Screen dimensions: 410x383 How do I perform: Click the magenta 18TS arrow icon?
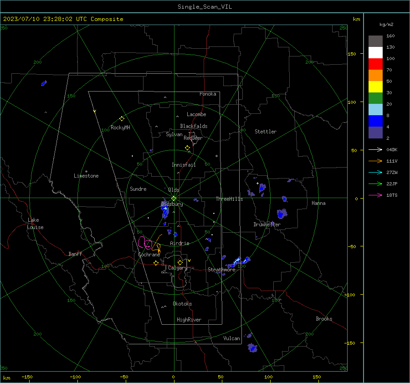(x=375, y=195)
